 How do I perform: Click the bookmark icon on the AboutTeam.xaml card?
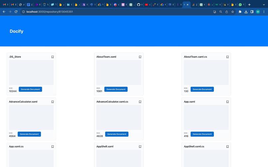(140, 57)
